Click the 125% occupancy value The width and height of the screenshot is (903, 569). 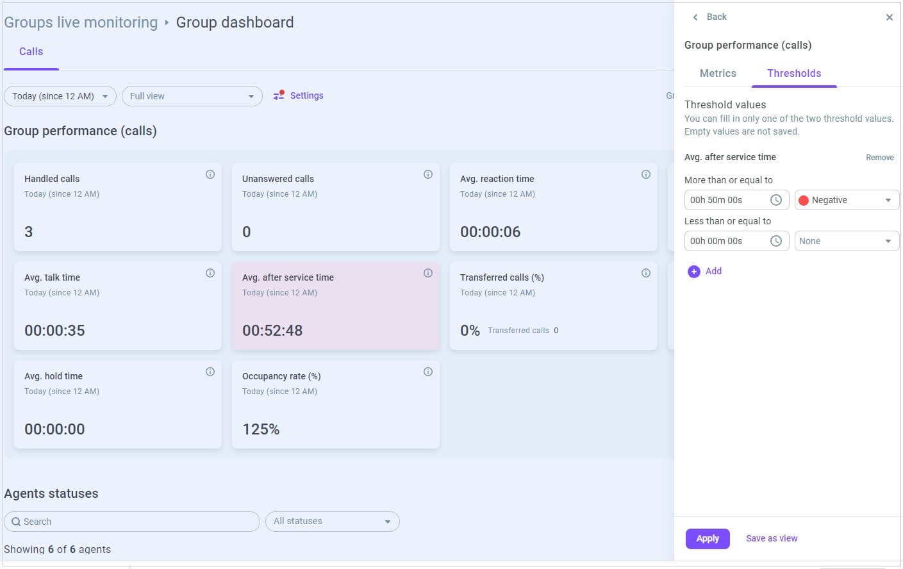261,429
